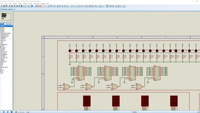The width and height of the screenshot is (200, 113).
Task: Select the U9 OR gate on the schematic
Action: (67, 87)
